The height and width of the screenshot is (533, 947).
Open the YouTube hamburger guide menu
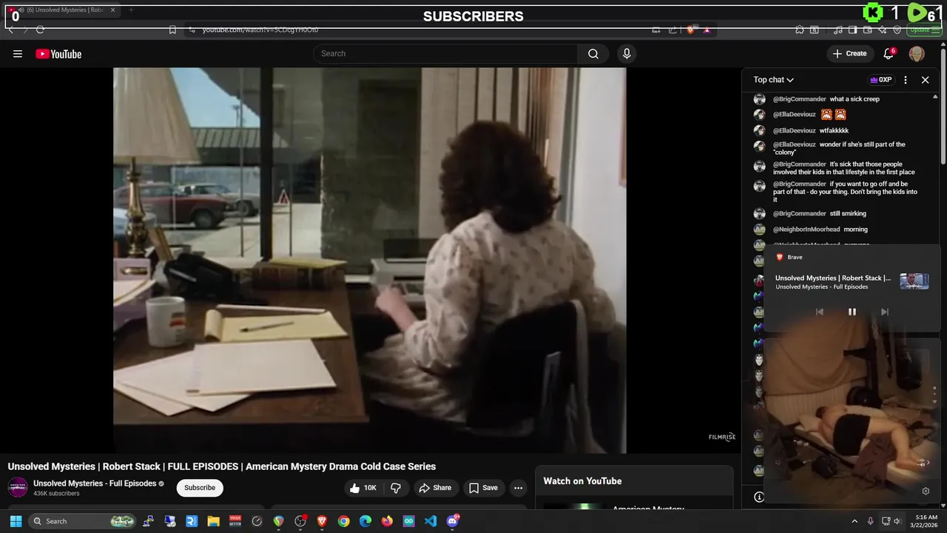18,54
